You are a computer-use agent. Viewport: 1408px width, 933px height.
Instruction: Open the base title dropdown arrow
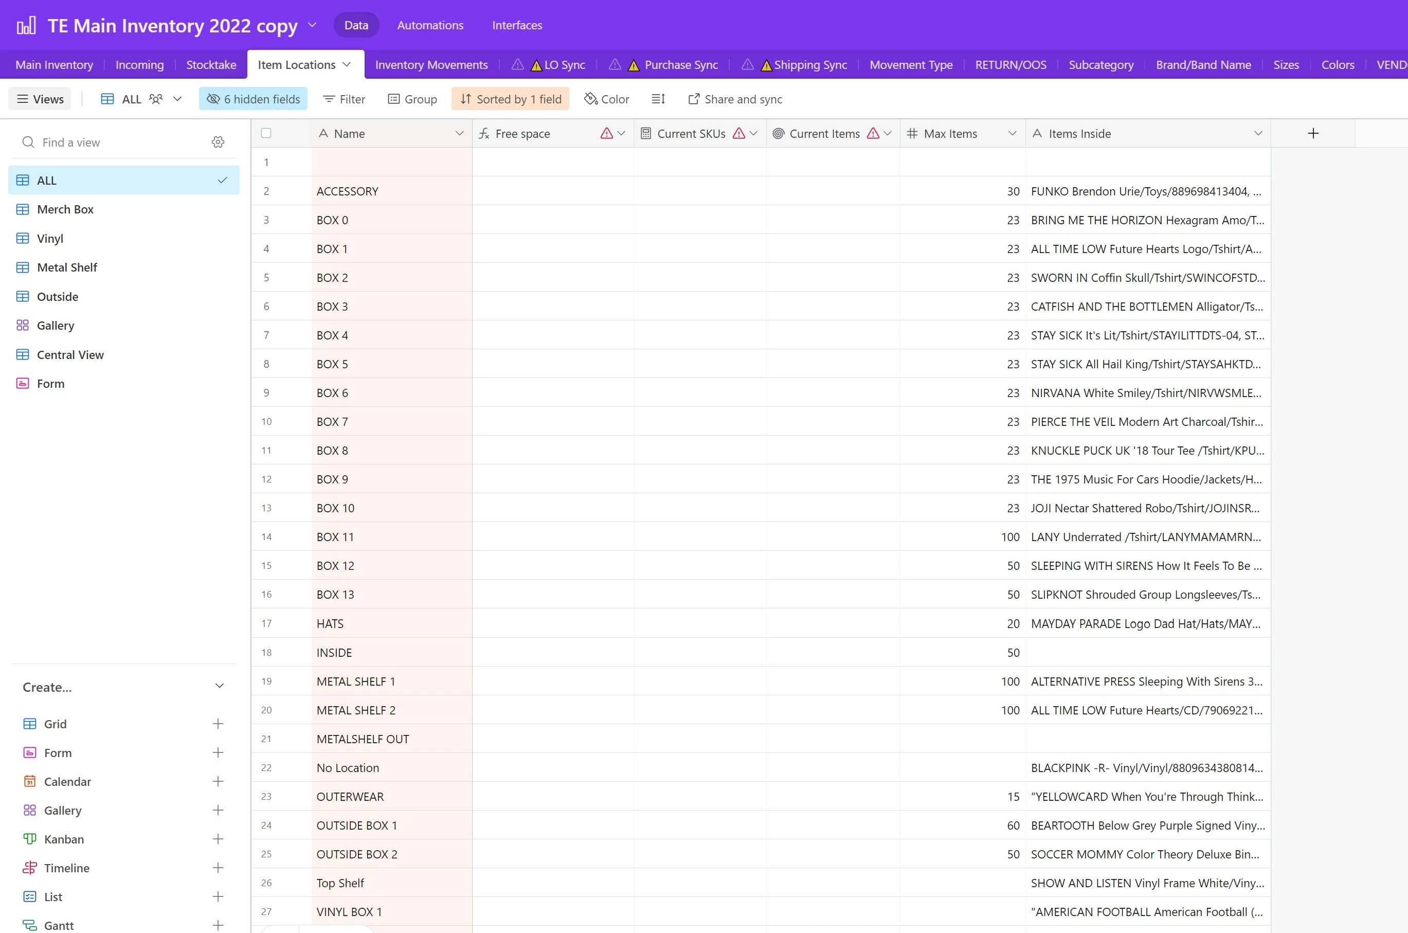pyautogui.click(x=312, y=25)
